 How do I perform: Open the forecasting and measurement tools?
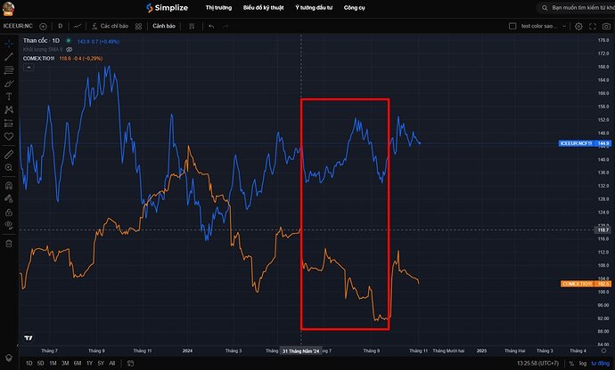pyautogui.click(x=9, y=124)
